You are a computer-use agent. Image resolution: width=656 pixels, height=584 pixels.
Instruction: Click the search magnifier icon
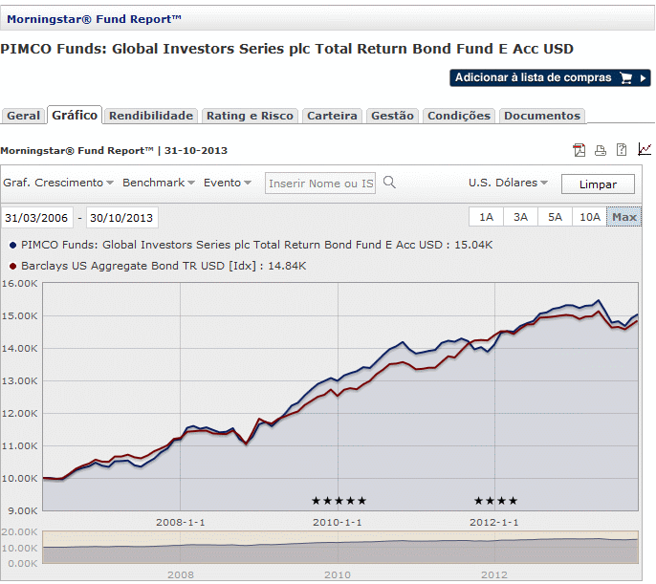[x=389, y=183]
